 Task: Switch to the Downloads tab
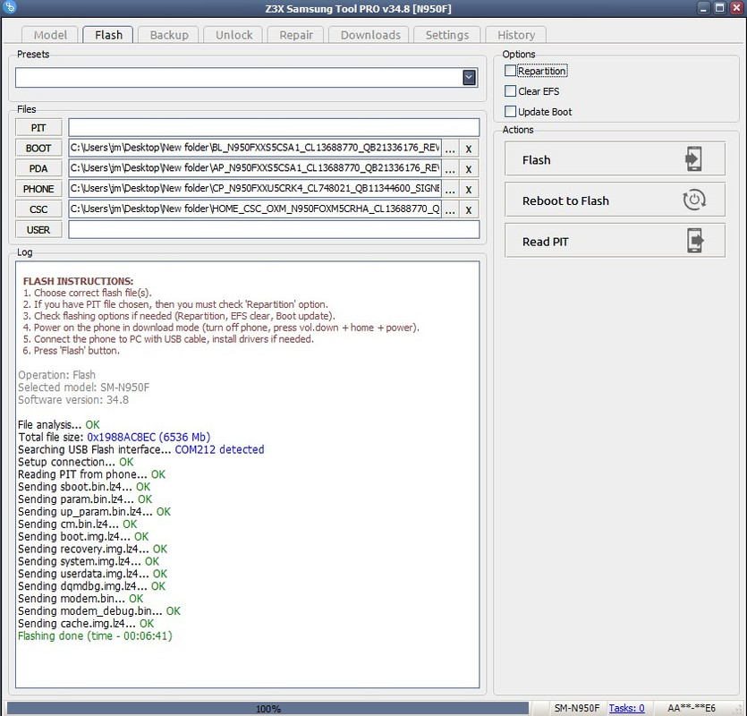370,35
